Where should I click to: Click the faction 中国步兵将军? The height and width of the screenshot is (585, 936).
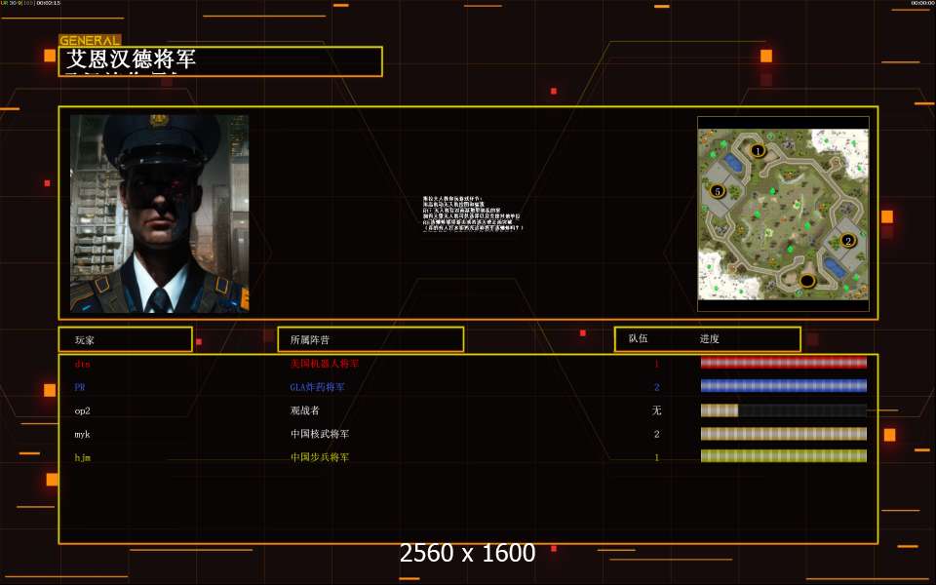pos(320,457)
